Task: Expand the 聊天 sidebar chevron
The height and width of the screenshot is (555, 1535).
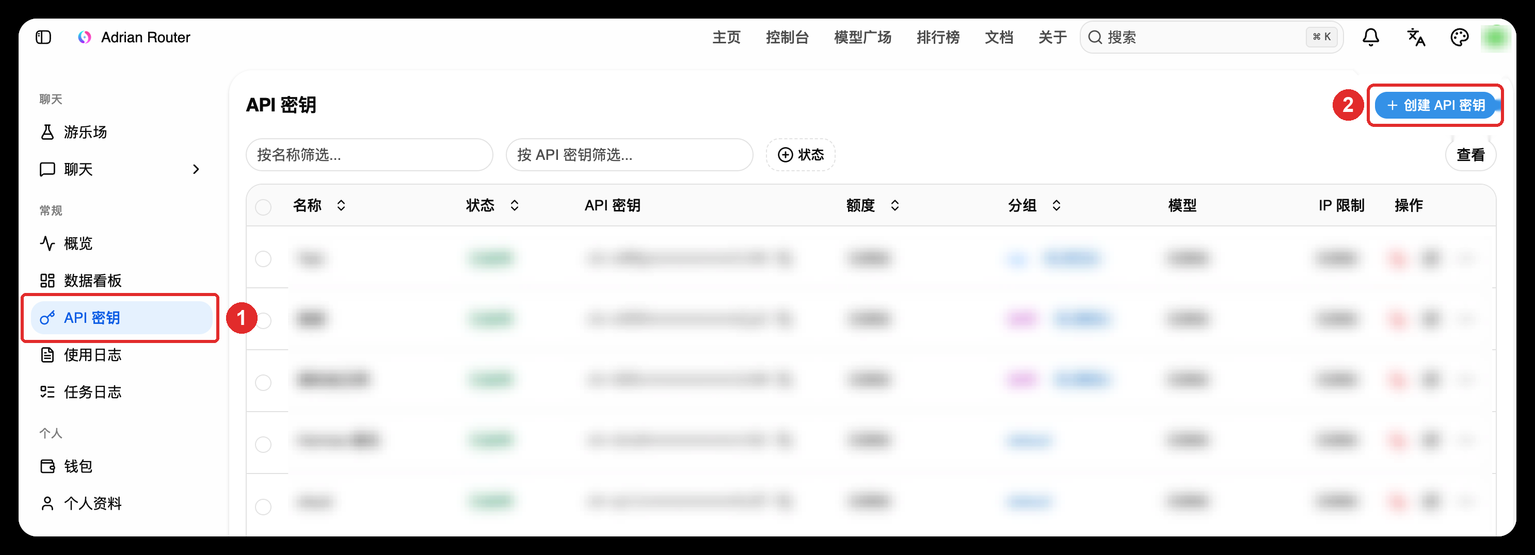Action: (x=196, y=170)
